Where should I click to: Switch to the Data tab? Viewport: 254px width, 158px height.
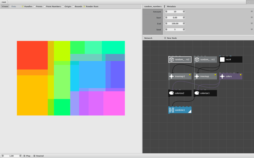[x=14, y=7]
